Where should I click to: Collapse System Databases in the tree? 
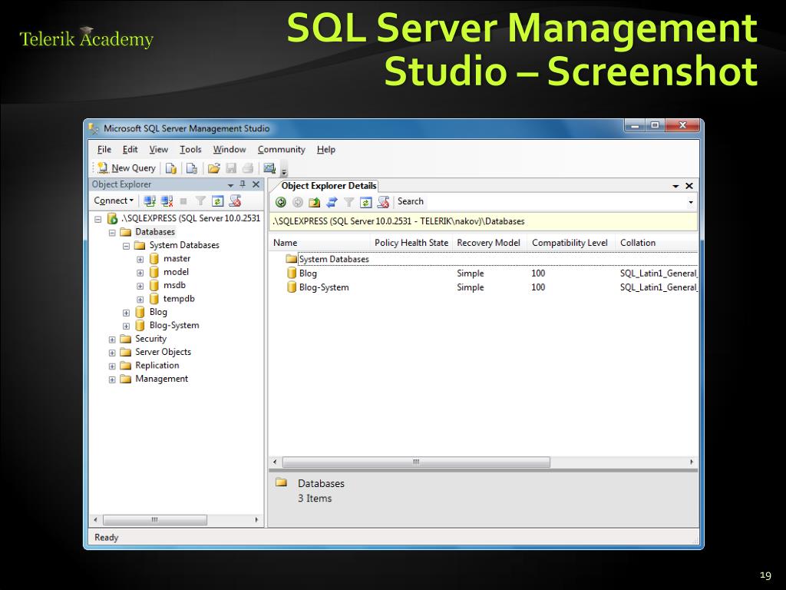click(127, 246)
